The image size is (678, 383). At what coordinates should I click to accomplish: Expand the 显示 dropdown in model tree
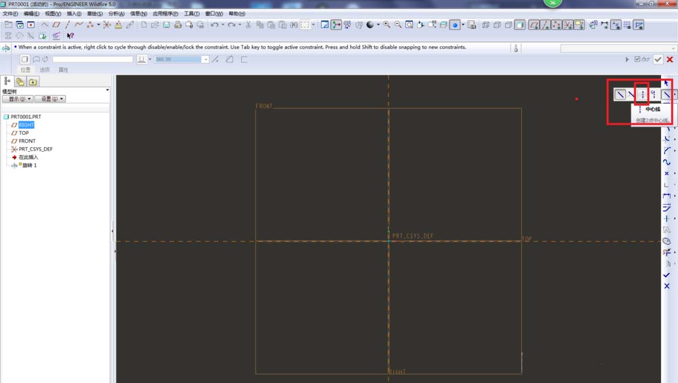point(17,99)
